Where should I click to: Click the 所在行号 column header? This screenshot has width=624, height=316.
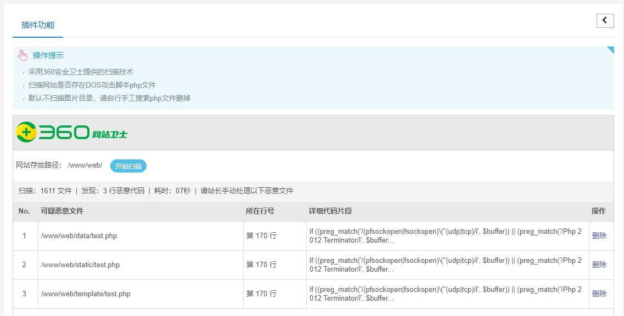click(x=260, y=211)
